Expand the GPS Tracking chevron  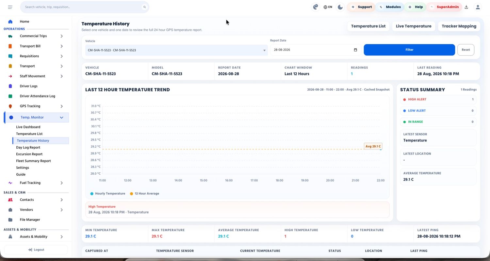point(61,106)
